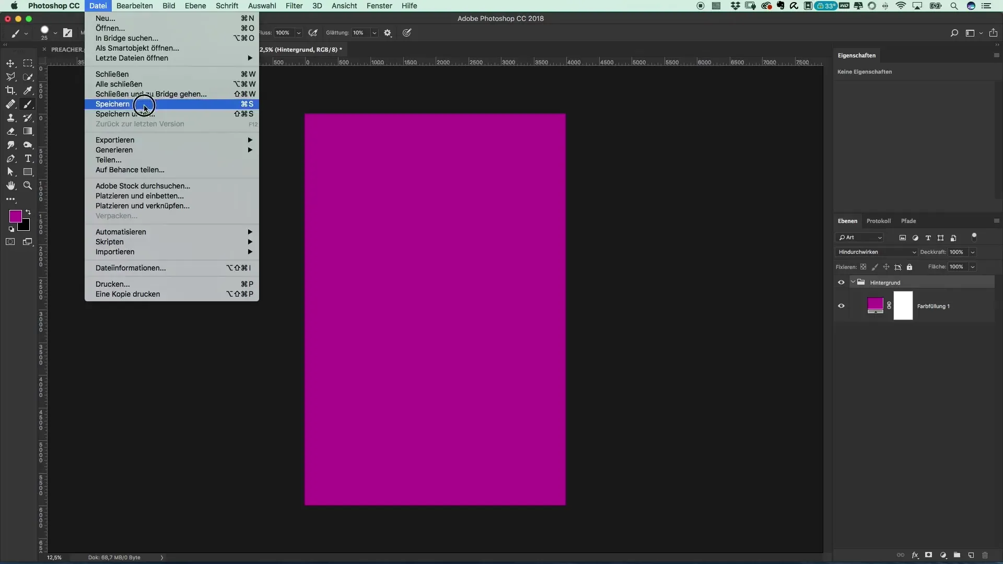
Task: Switch to the Pfade tab
Action: coord(908,221)
